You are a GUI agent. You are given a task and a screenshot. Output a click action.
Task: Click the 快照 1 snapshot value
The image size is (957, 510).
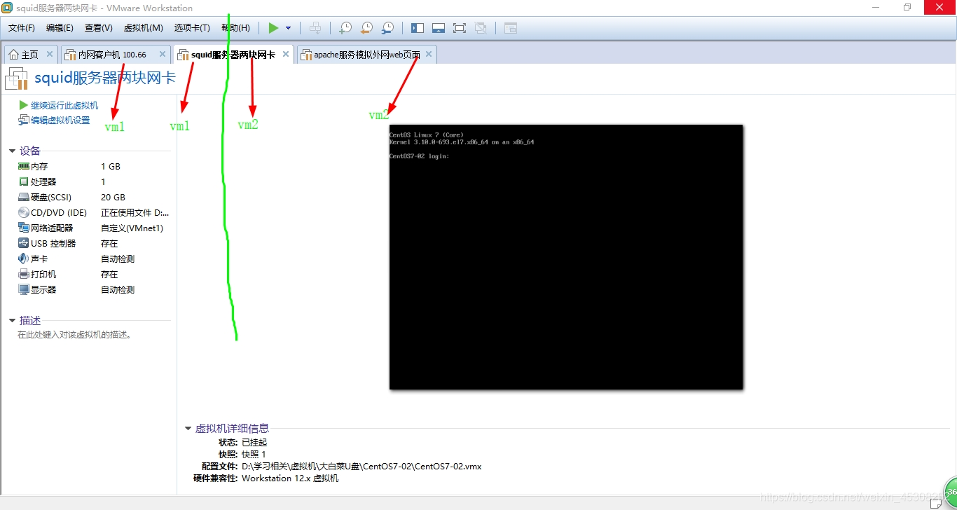[x=254, y=455]
